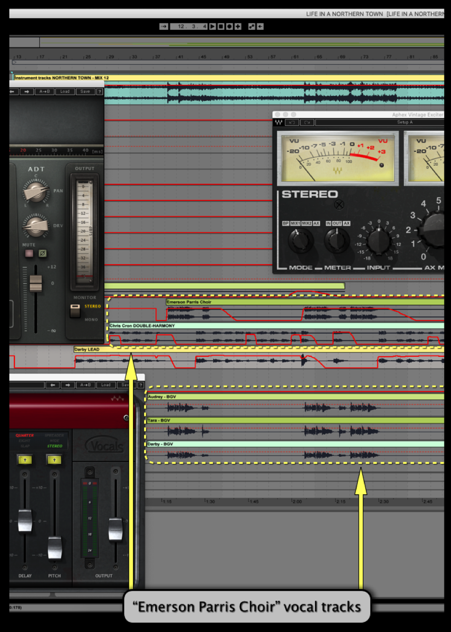Screen dimensions: 451x632
Task: Click Load in the ADT plugin toolbar
Action: pos(66,91)
